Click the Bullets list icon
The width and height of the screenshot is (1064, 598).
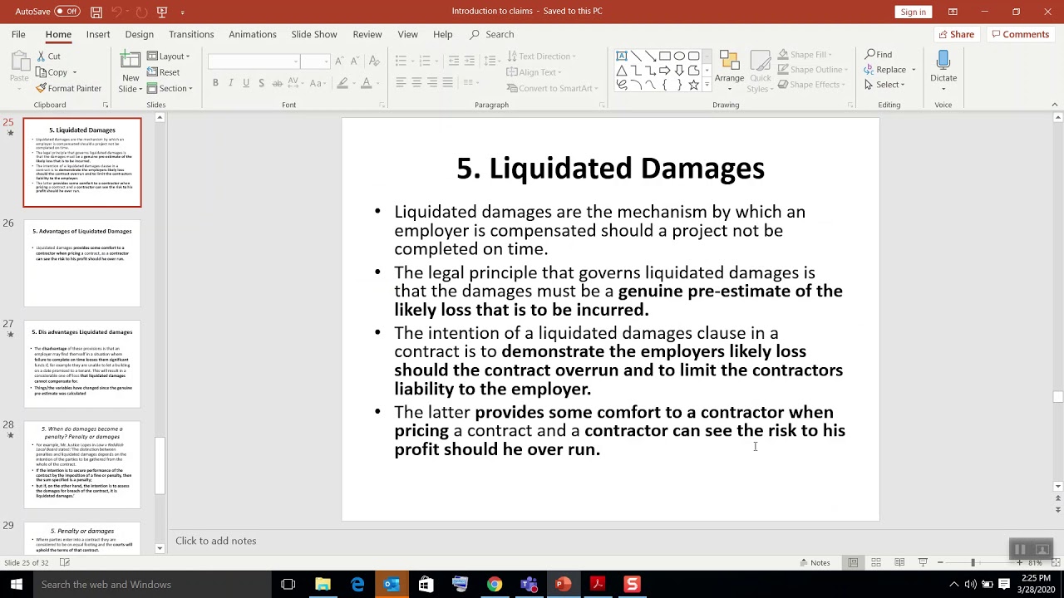pyautogui.click(x=401, y=61)
